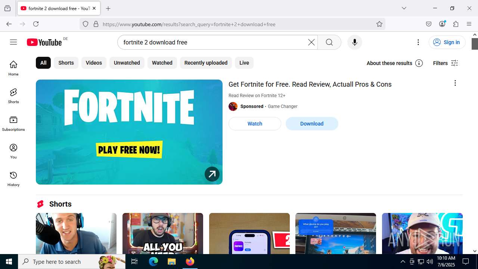Select the Shorts filter chip
This screenshot has width=478, height=269.
[66, 63]
